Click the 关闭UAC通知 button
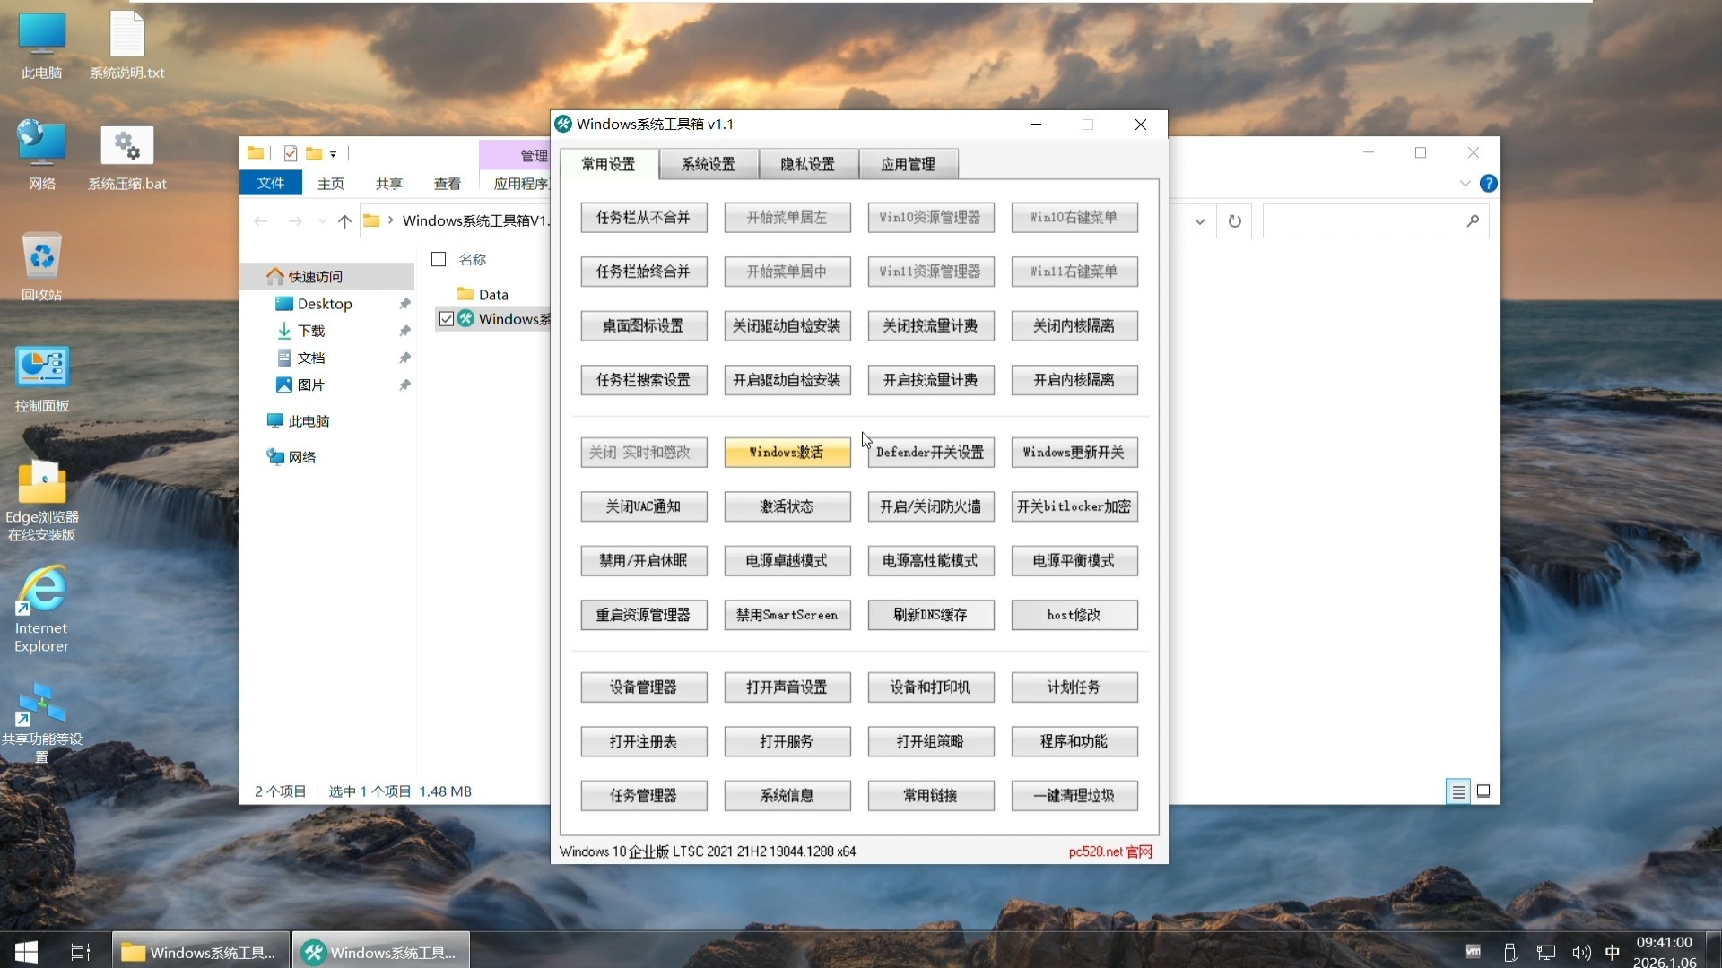1722x968 pixels. click(644, 507)
